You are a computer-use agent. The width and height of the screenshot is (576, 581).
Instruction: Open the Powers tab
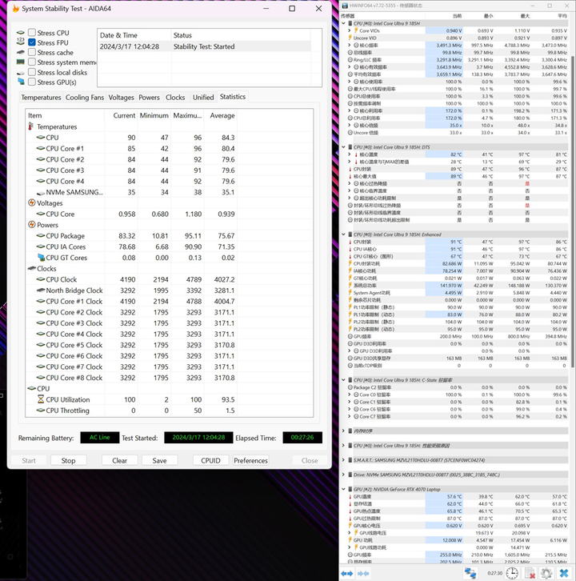pyautogui.click(x=150, y=98)
